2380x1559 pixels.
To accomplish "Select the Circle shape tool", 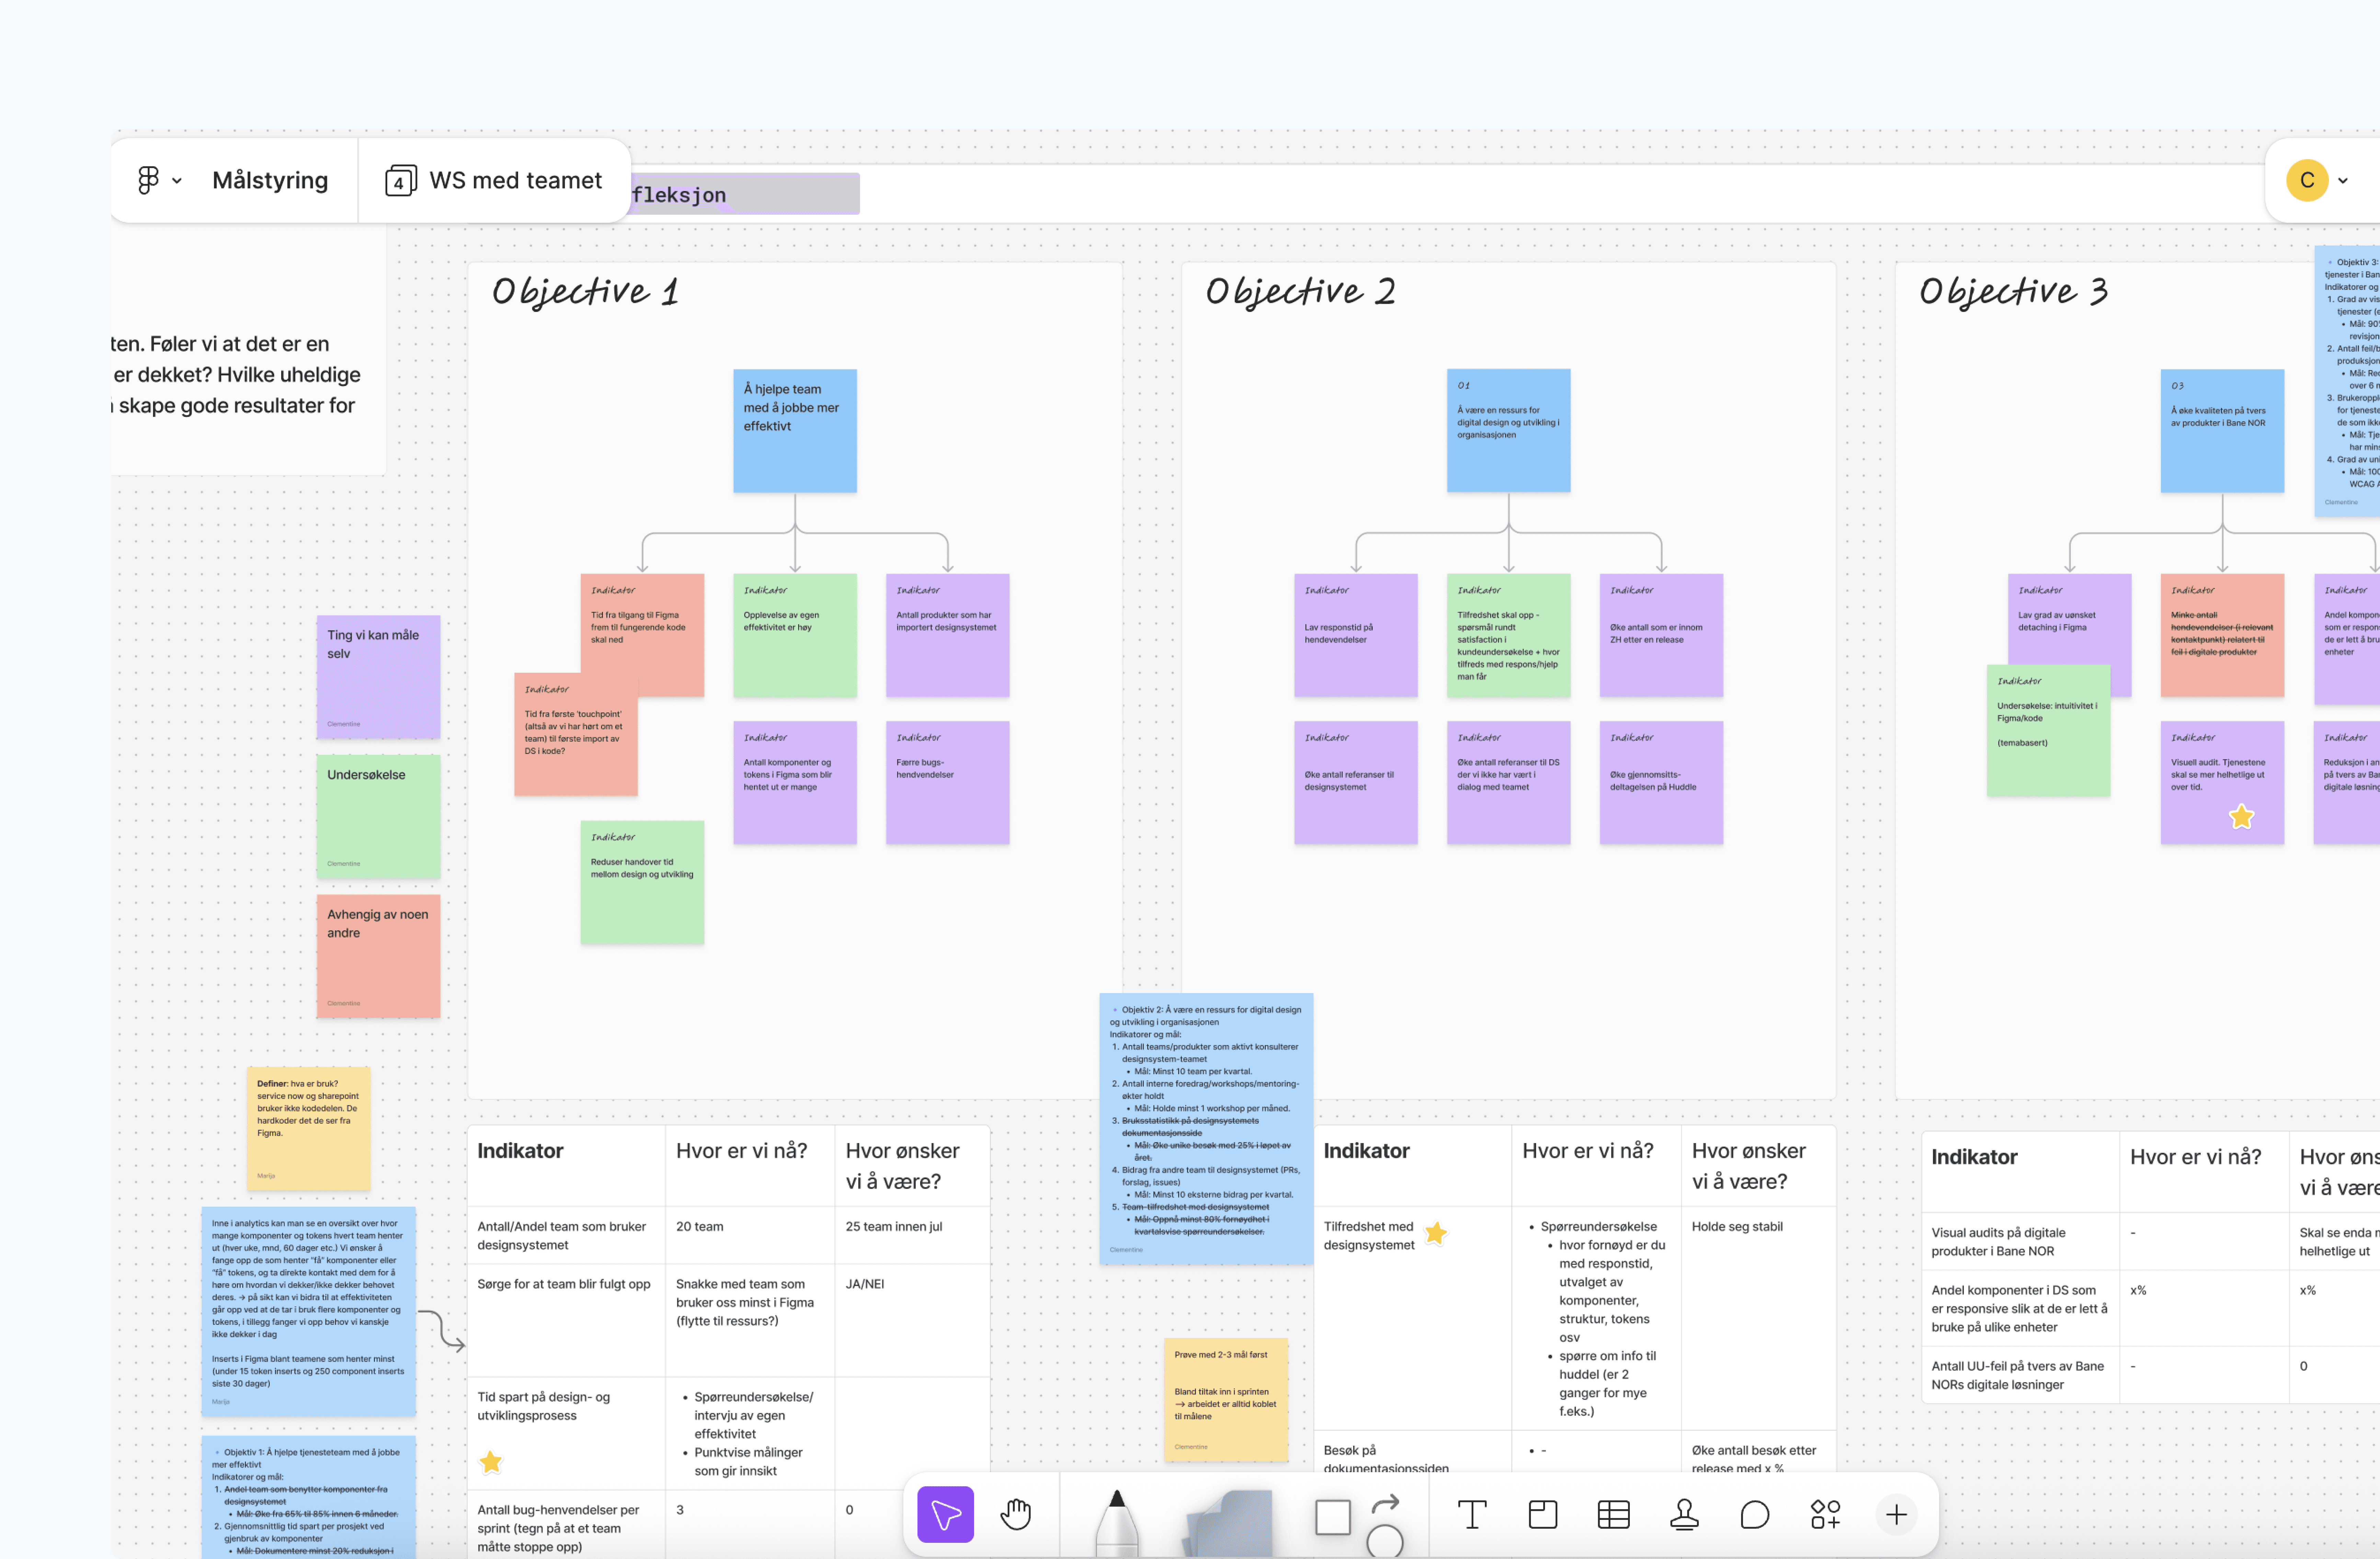I will [1385, 1541].
